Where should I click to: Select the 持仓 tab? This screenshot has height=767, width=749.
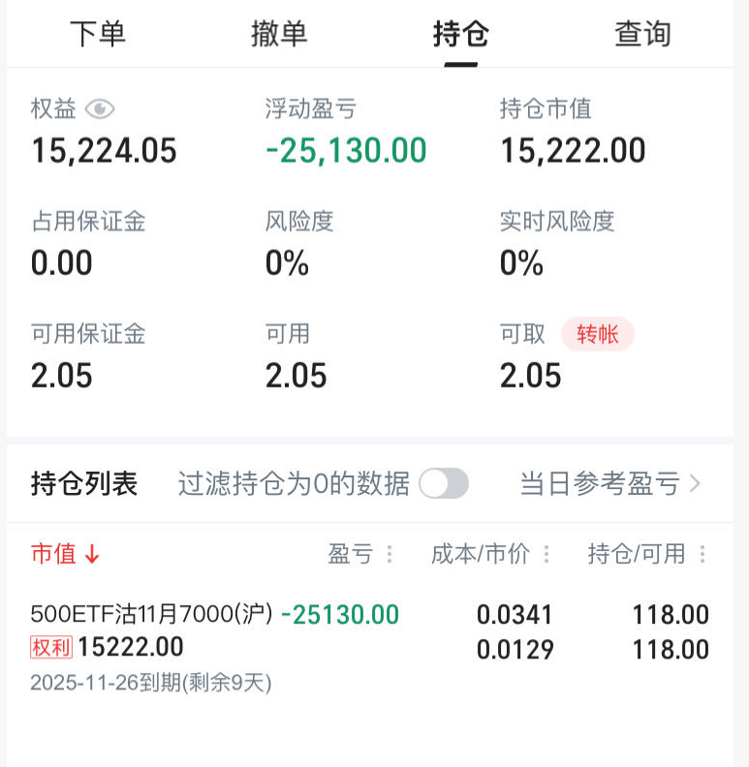pyautogui.click(x=461, y=35)
